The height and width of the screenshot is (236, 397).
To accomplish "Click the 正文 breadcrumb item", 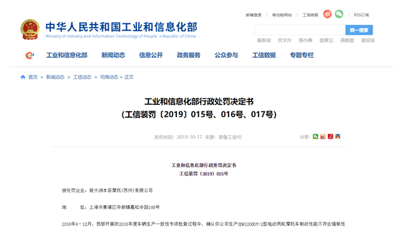I will 129,77.
